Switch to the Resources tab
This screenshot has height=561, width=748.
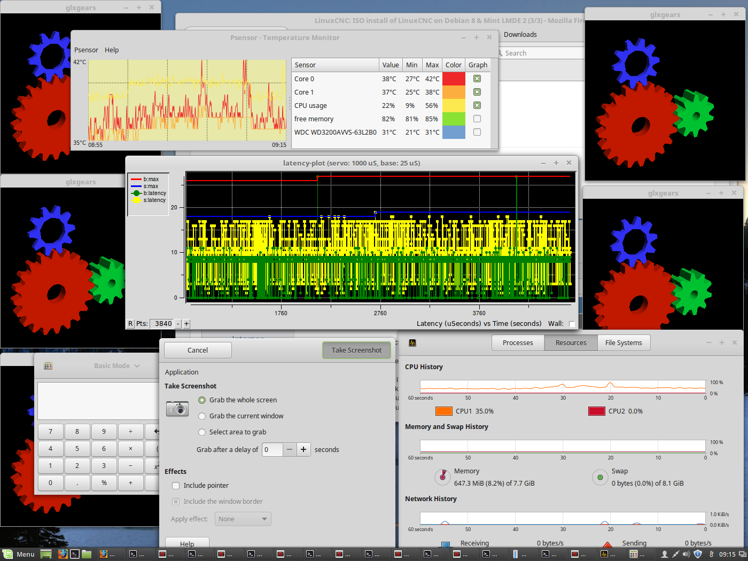coord(571,343)
